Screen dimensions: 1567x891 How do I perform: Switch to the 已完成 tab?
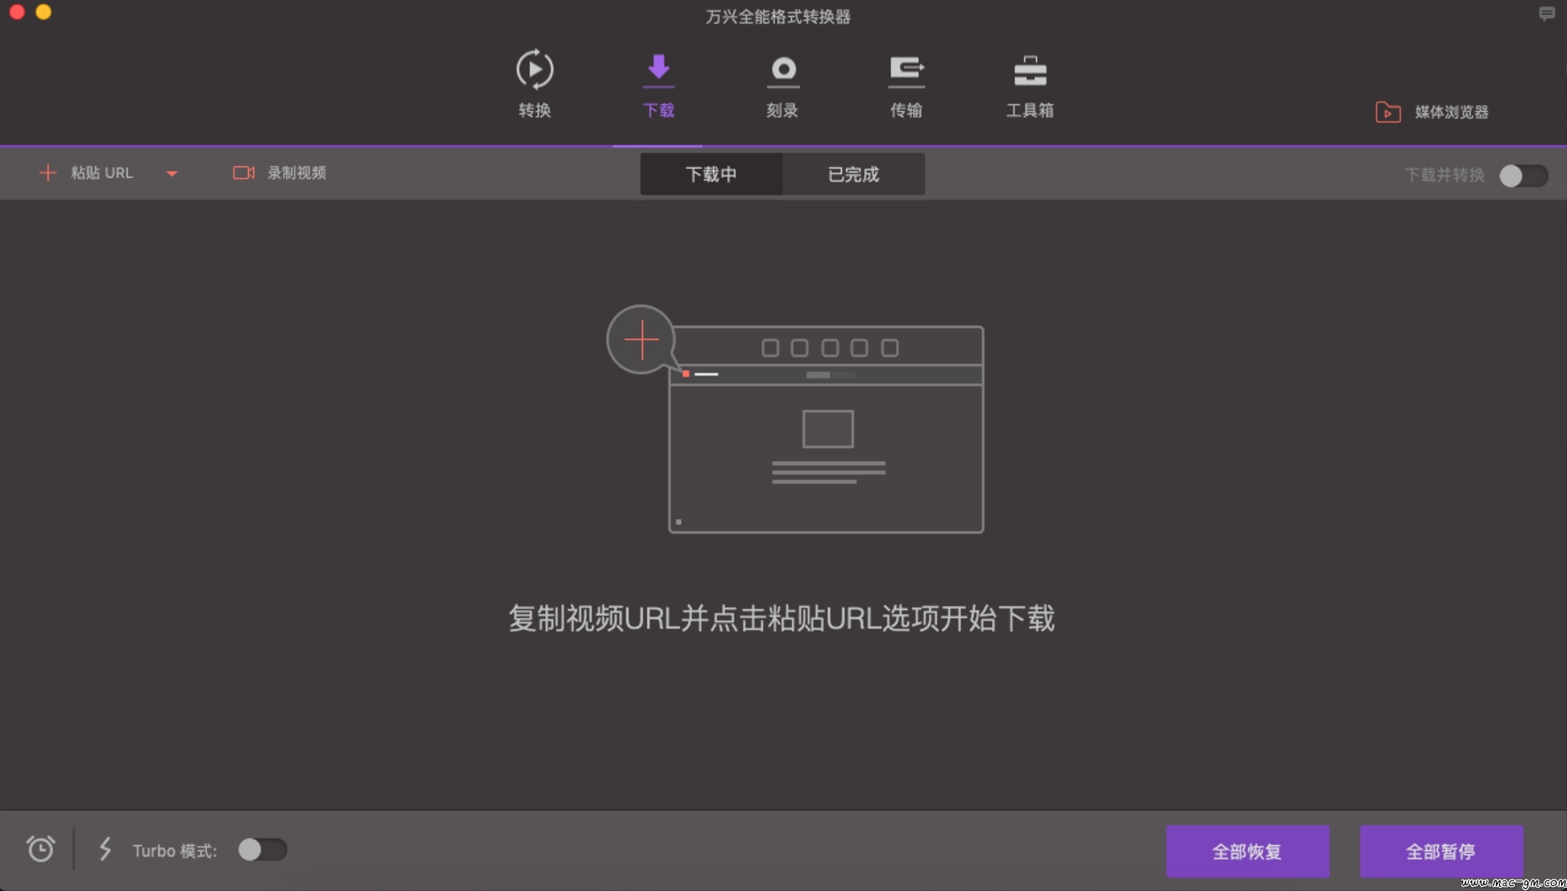pyautogui.click(x=853, y=174)
